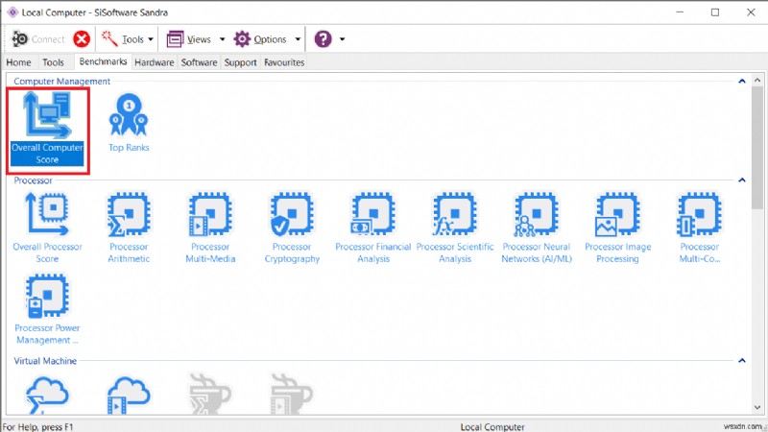
Task: Collapse the Virtual Machine section
Action: pos(742,361)
